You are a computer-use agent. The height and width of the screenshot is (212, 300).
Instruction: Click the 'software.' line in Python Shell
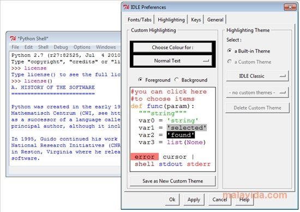point(26,158)
